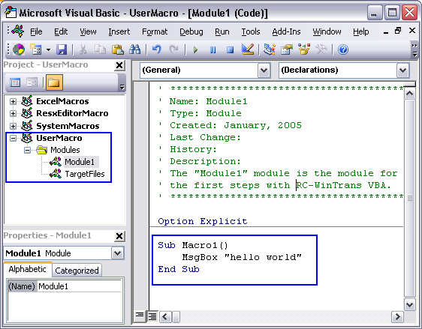Open Find with the binoculars icon
422x329 pixels.
[x=134, y=49]
